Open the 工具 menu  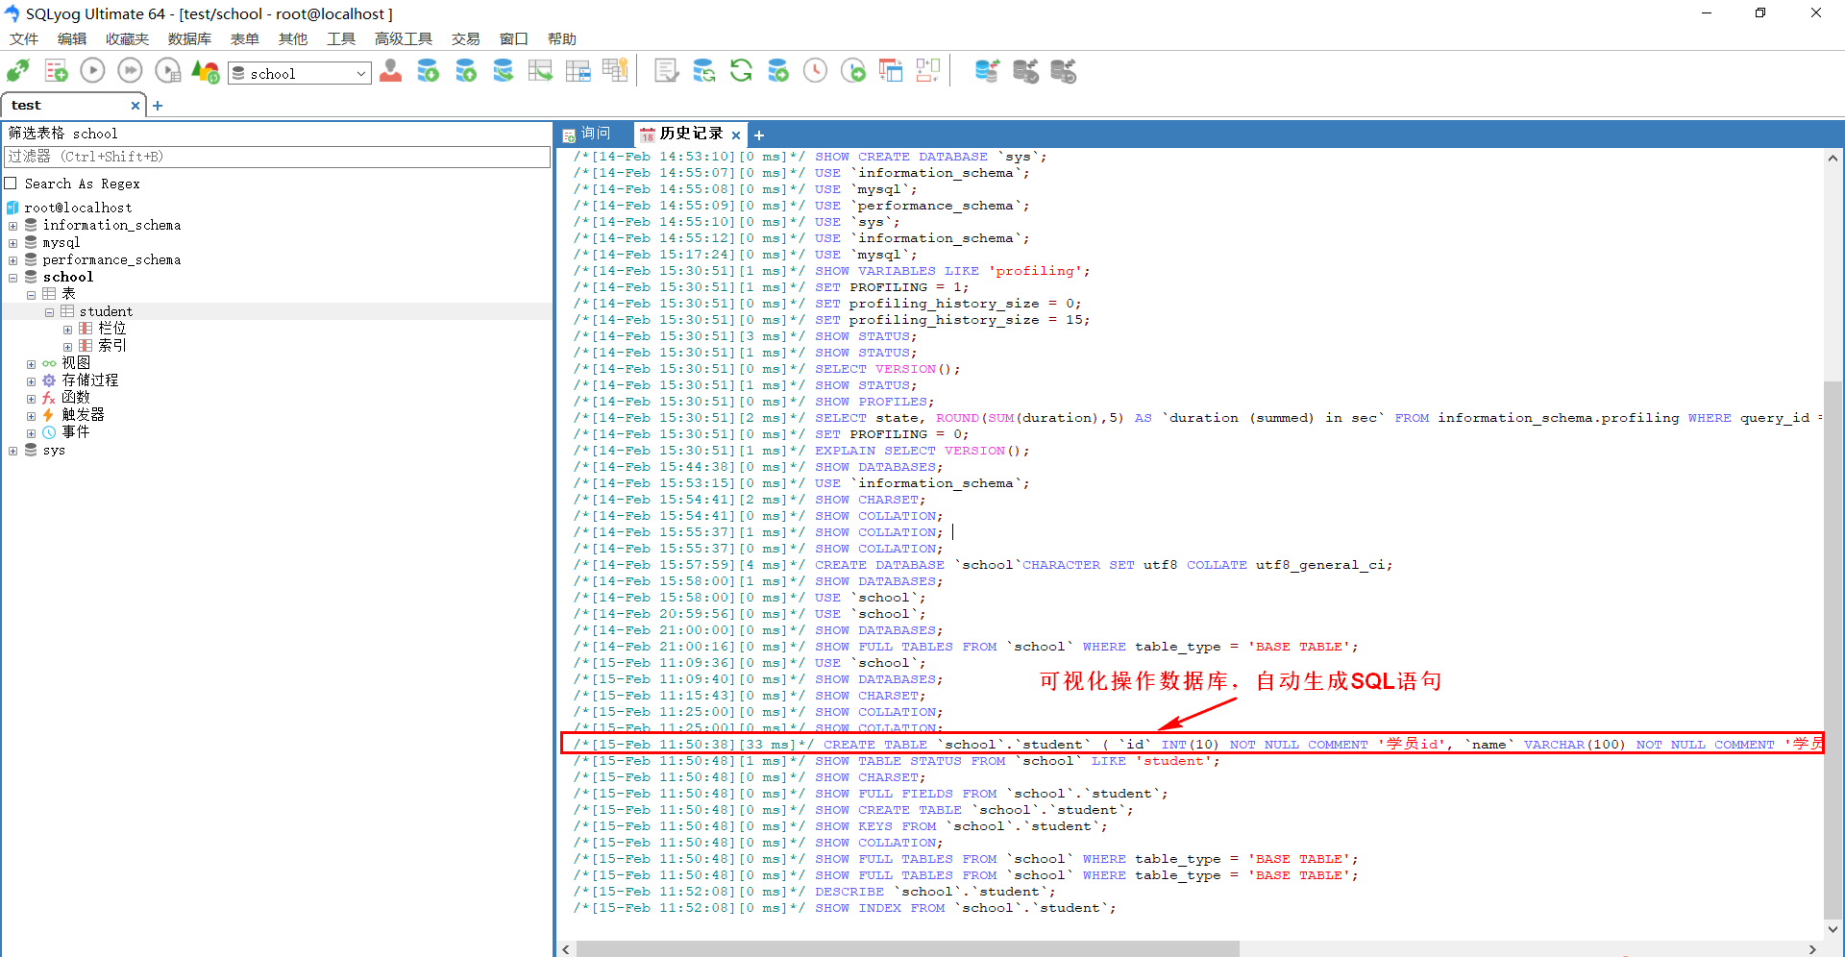340,38
